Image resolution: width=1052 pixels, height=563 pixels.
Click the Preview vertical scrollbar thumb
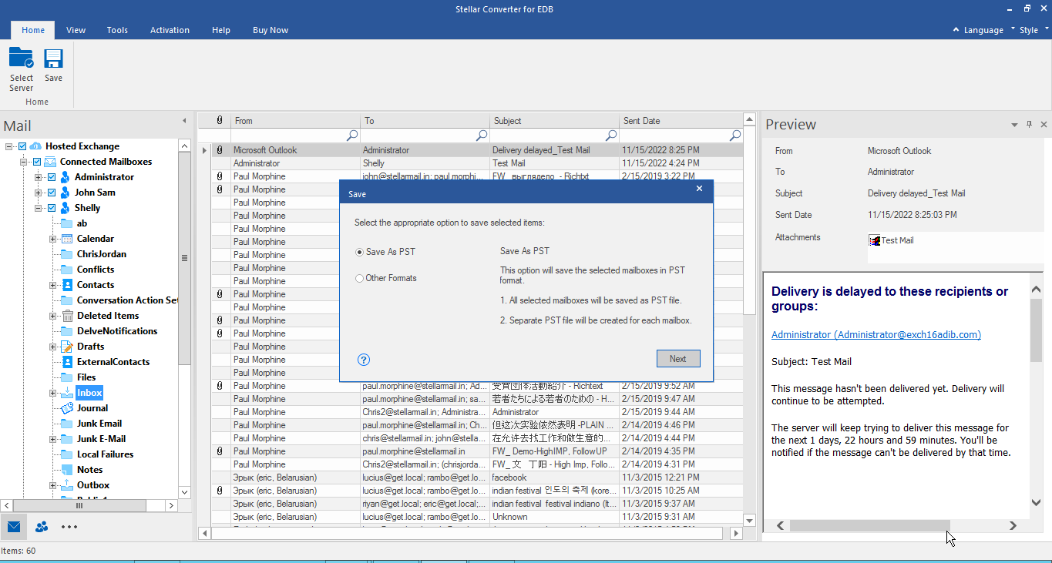tap(1036, 330)
